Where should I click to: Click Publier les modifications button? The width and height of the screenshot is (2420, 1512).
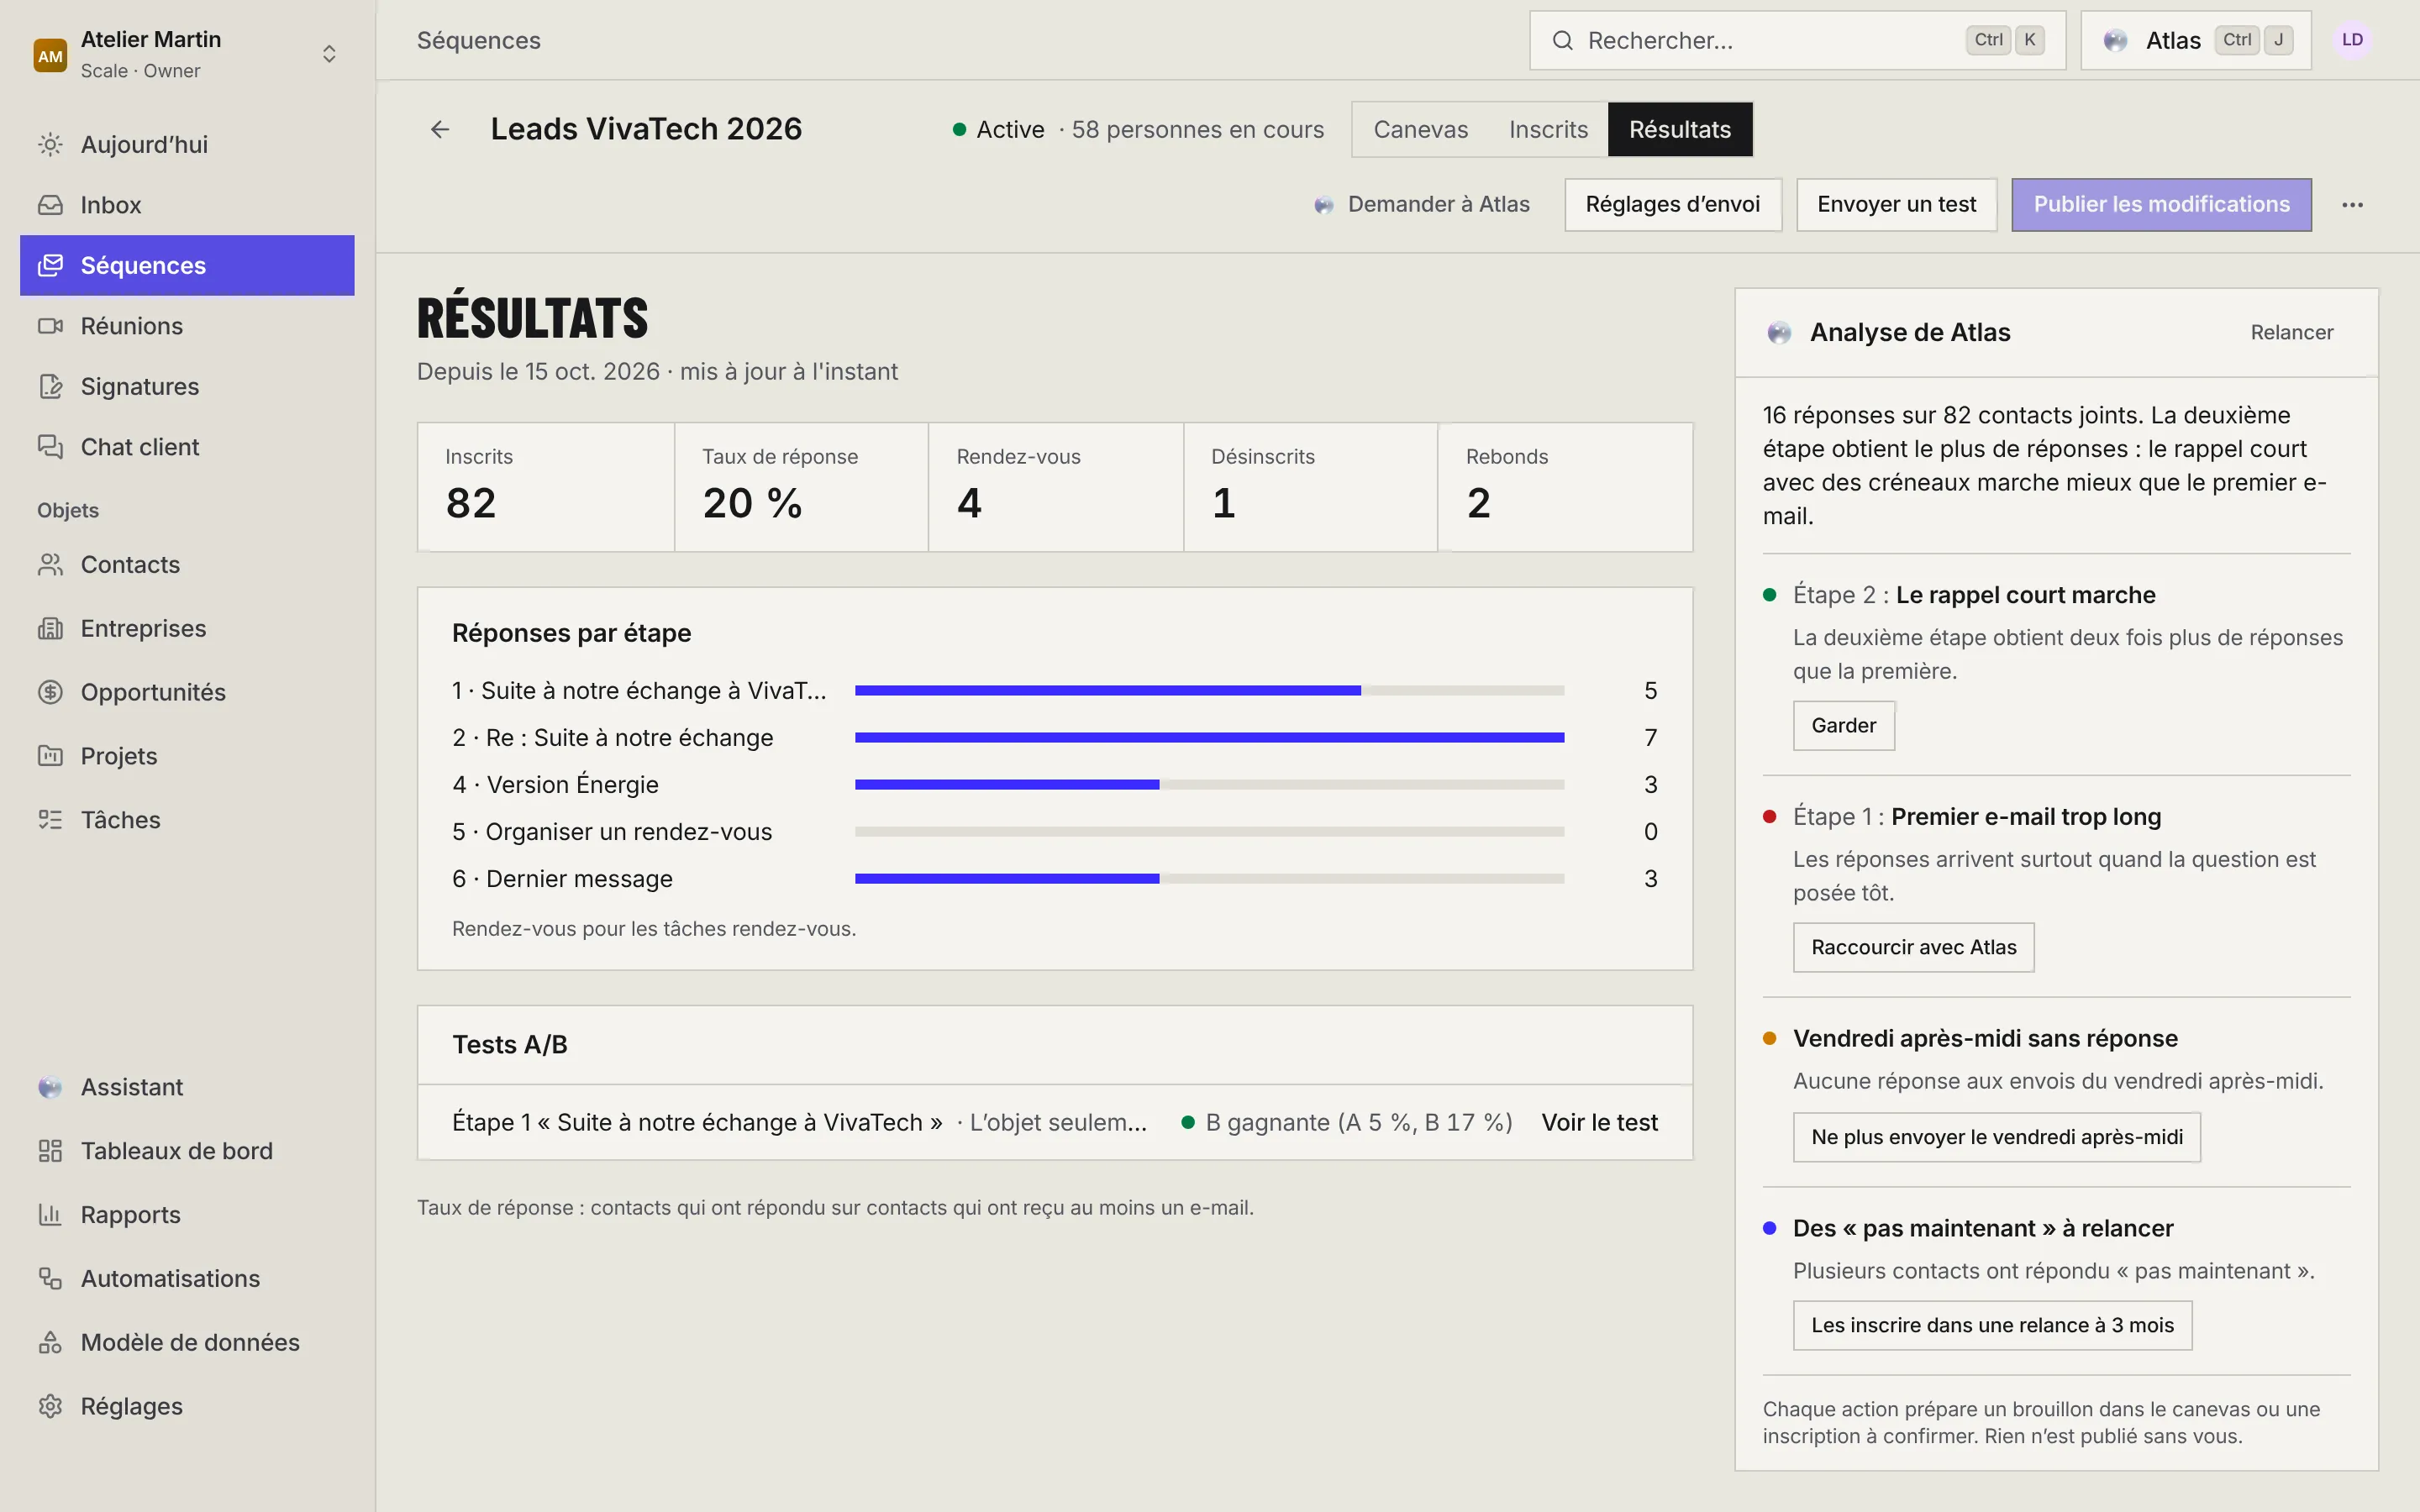pos(2161,205)
